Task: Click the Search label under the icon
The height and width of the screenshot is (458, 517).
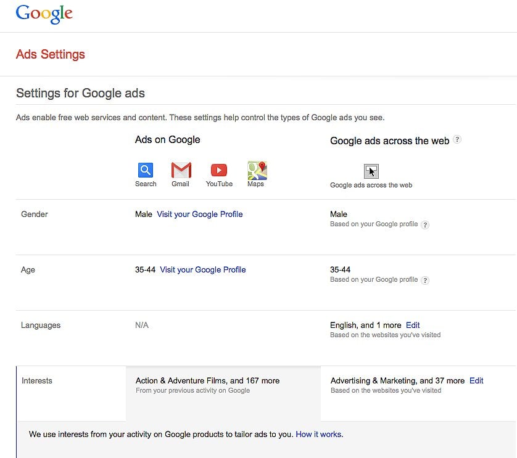Action: point(146,184)
